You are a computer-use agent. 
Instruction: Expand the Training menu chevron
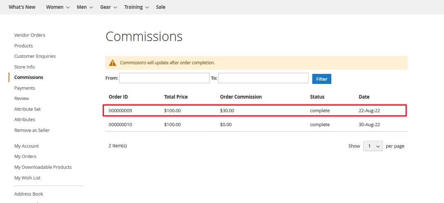coord(147,7)
